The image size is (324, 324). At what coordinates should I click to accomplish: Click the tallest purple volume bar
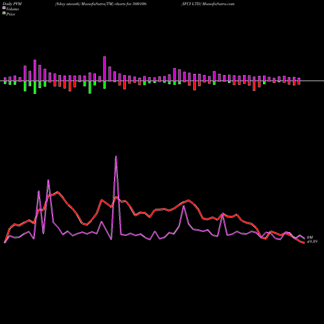(104, 69)
